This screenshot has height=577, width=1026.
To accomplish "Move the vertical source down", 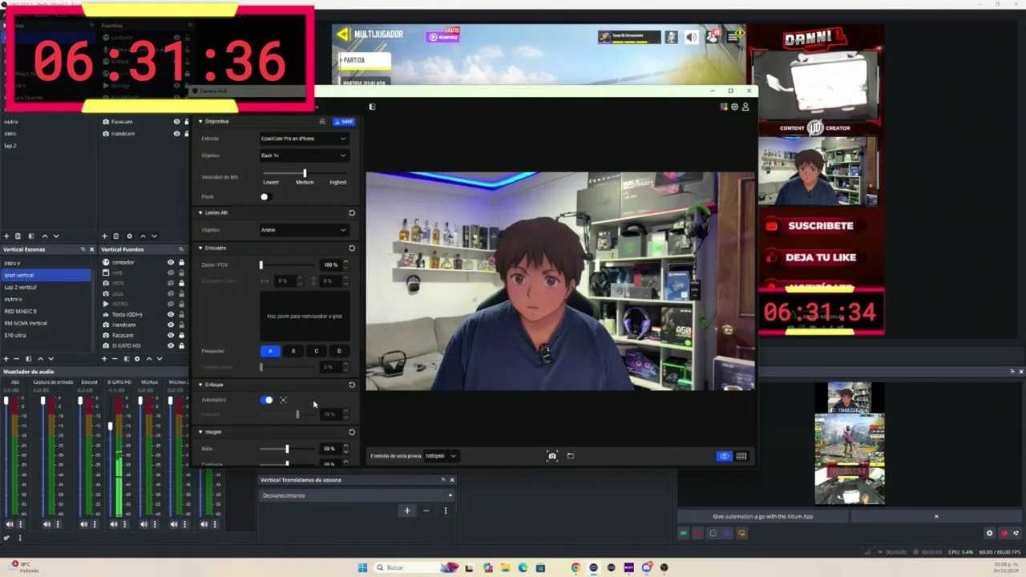I will [160, 358].
